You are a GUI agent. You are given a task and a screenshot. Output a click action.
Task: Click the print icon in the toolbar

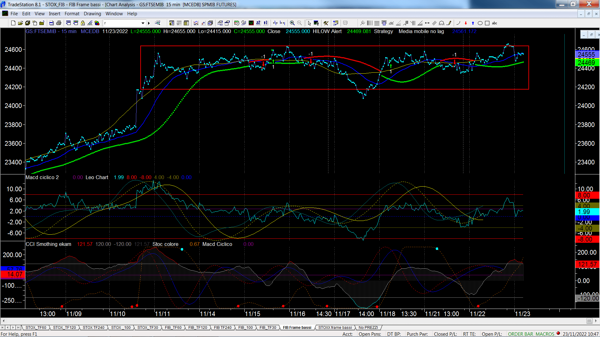click(58, 23)
